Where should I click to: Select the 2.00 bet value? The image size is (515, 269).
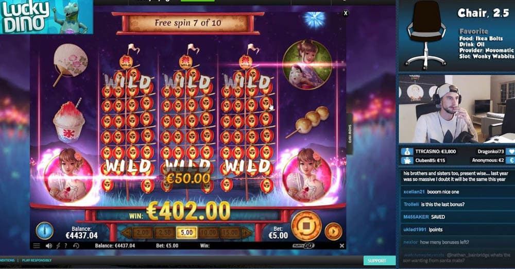pos(143,233)
